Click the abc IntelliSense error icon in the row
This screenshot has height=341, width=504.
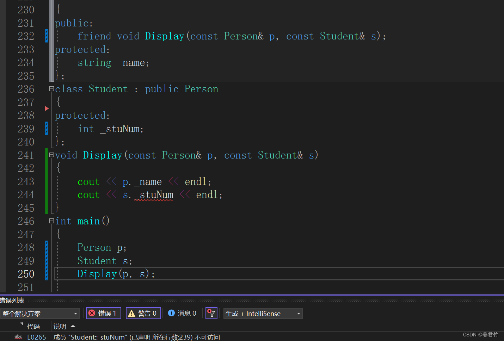(18, 337)
